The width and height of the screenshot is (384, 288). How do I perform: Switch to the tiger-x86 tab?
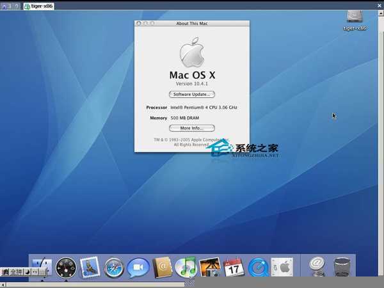click(x=39, y=6)
